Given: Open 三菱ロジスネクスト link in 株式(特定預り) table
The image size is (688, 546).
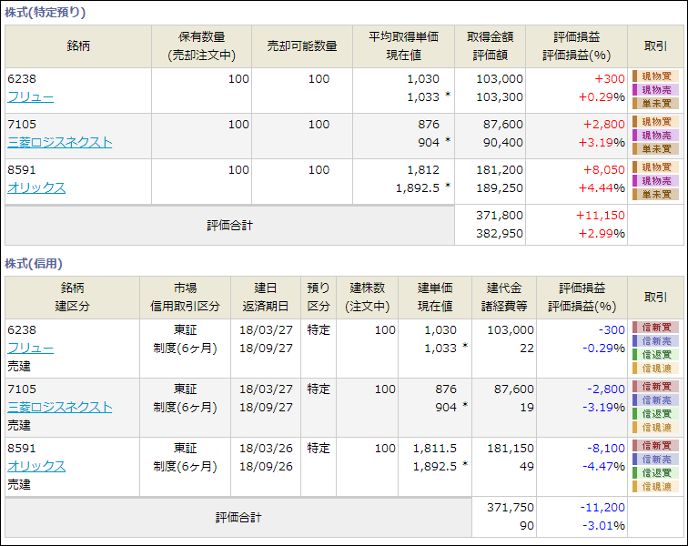Looking at the screenshot, I should tap(60, 143).
